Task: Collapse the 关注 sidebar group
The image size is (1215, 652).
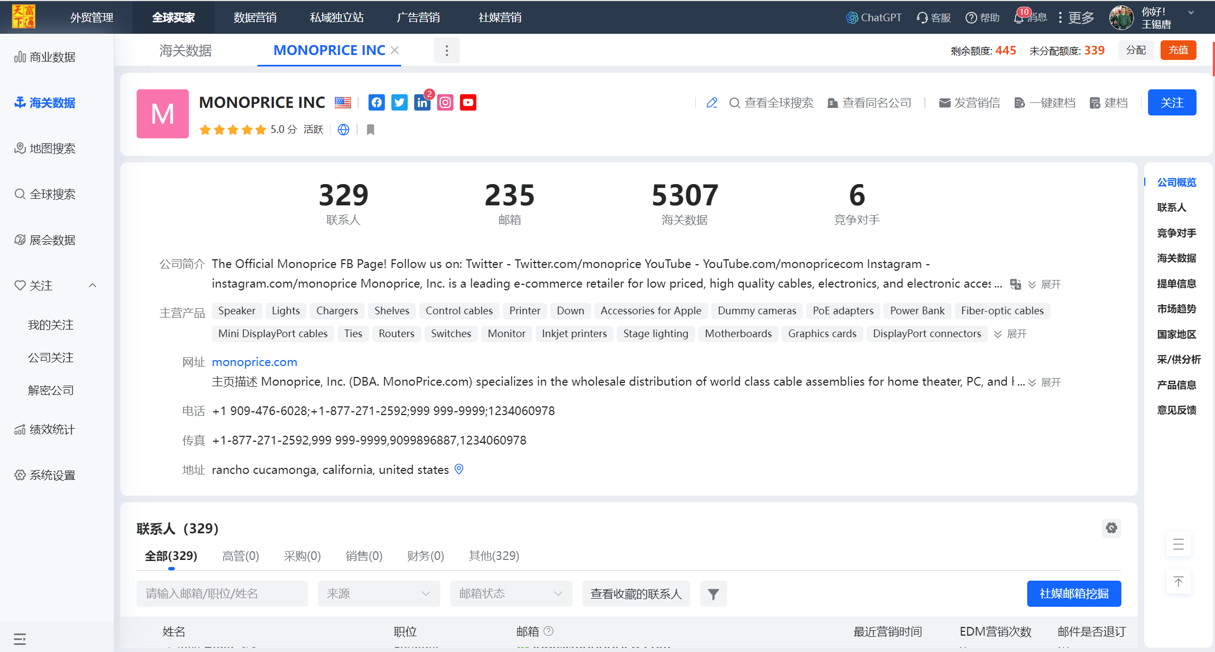Action: 93,285
